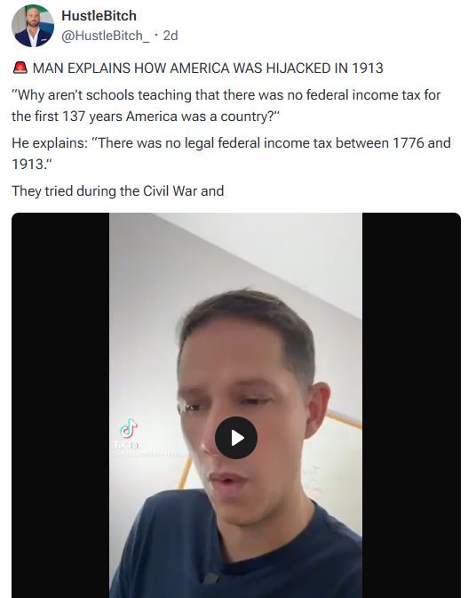Play the embedded video
The image size is (468, 598).
pos(236,438)
